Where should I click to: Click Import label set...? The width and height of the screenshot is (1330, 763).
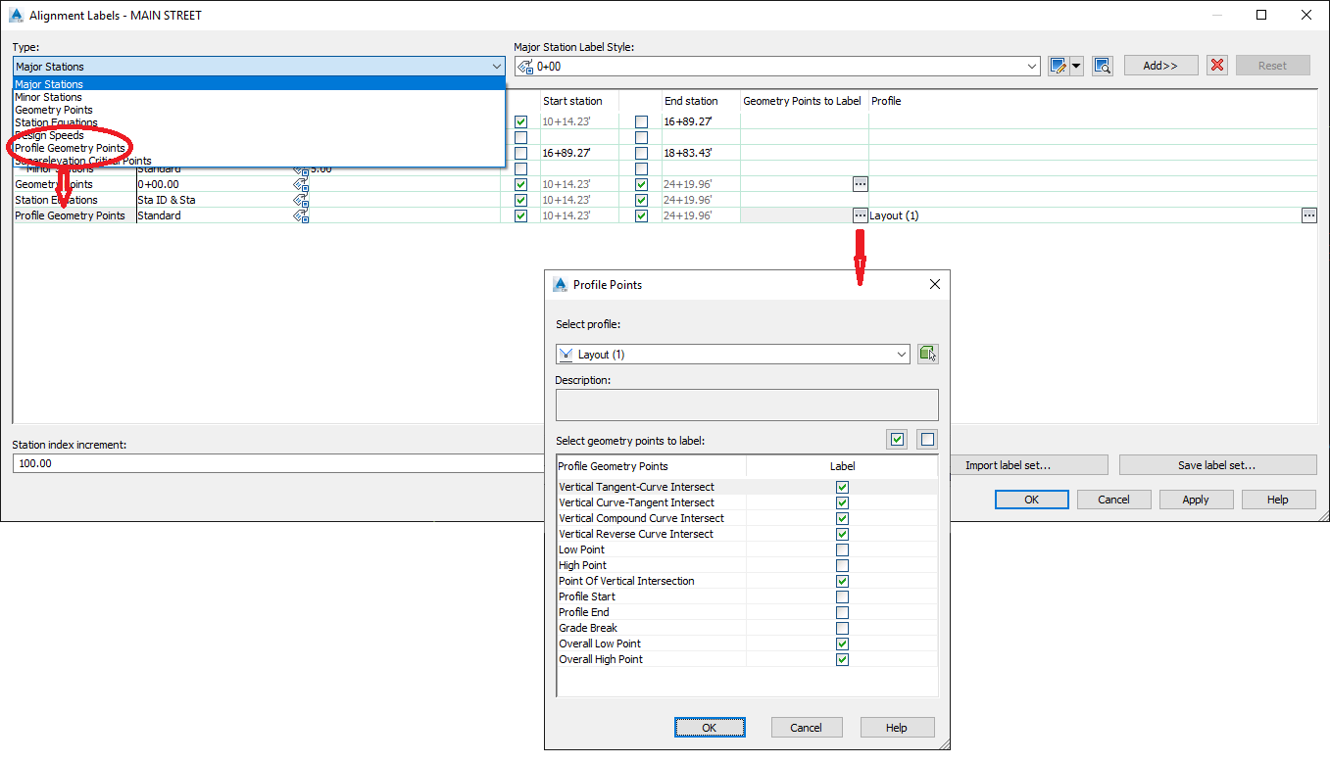point(1029,463)
